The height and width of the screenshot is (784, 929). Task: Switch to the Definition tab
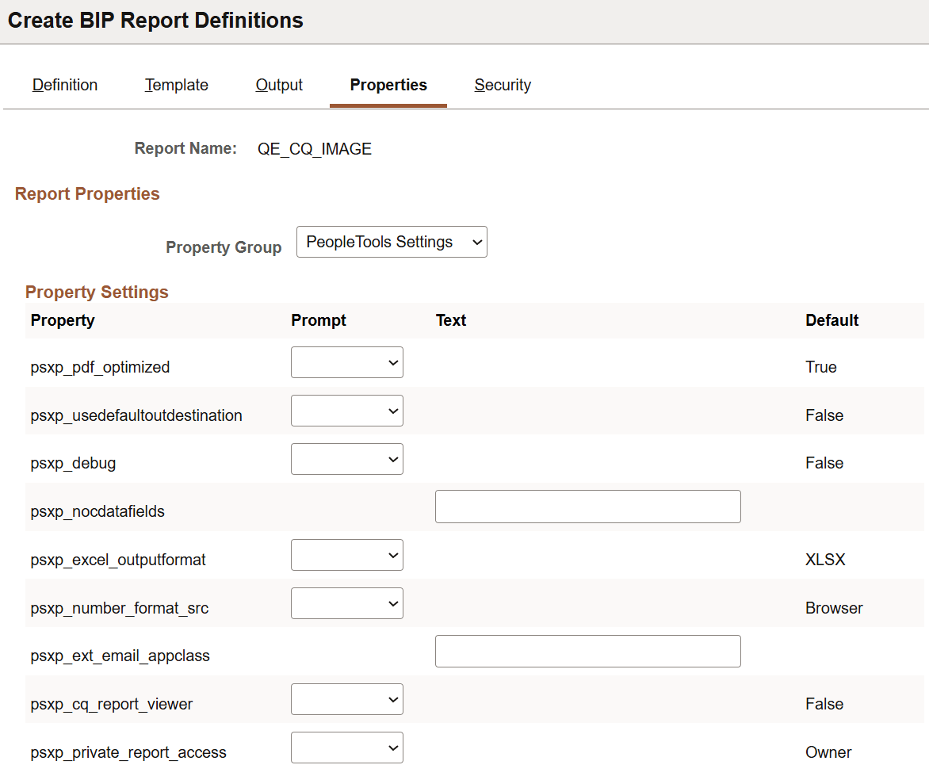(x=64, y=85)
